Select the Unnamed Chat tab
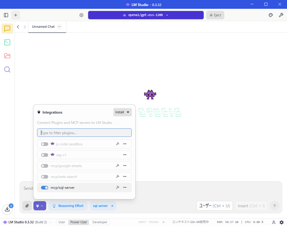Viewport: 287px width, 226px height. [43, 27]
